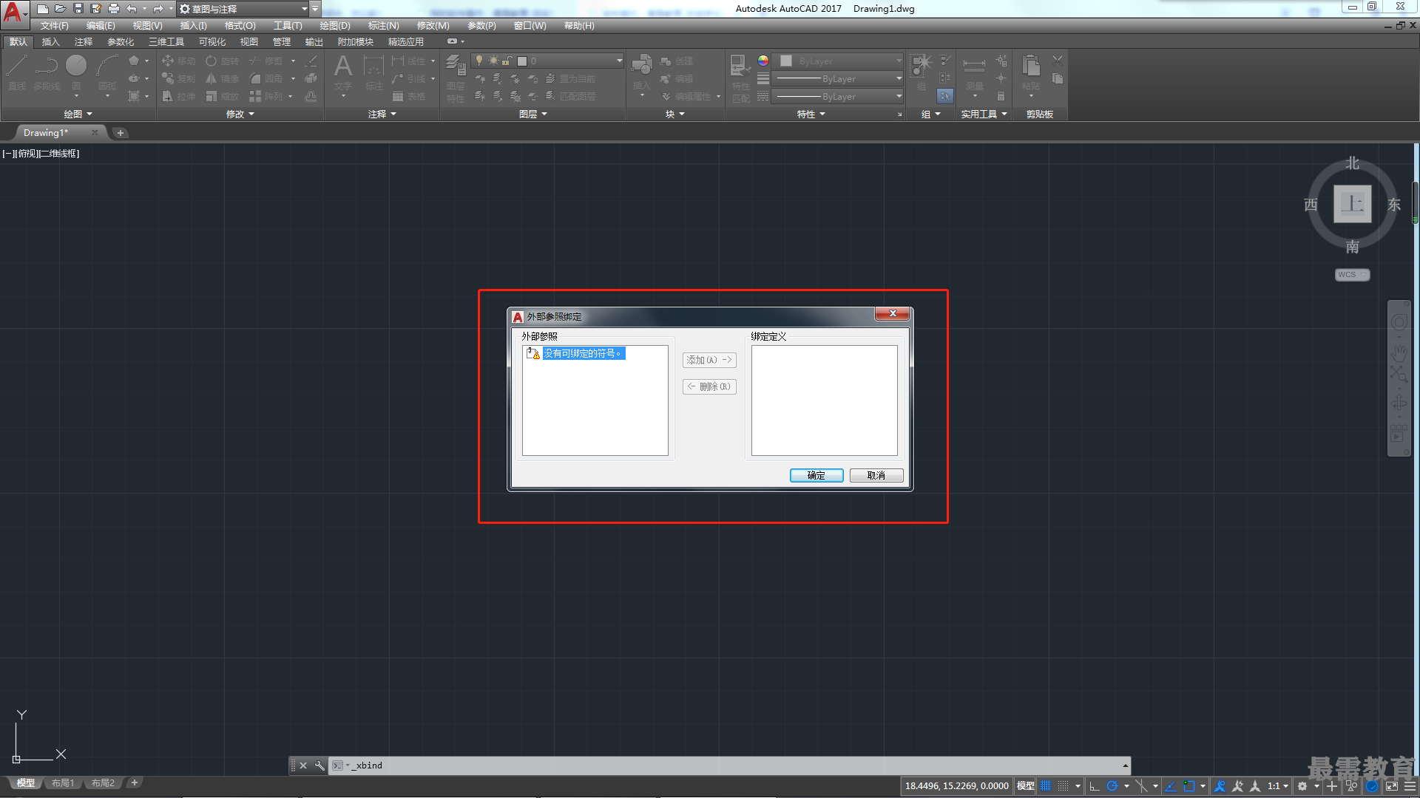The width and height of the screenshot is (1420, 798).
Task: Expand the 图层 panel
Action: (532, 114)
